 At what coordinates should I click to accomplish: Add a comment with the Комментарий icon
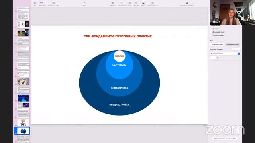(153, 3)
